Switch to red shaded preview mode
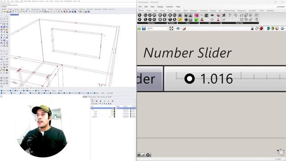Viewport: 286px width, 161px height. (261, 29)
